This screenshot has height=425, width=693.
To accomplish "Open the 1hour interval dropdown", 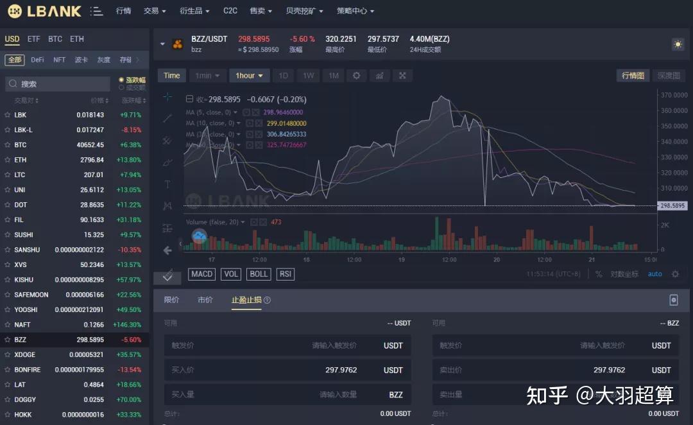I will pos(249,76).
